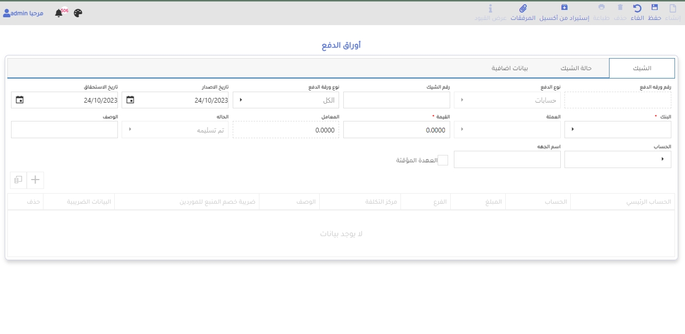Open the attachments (المرفقات) paperclip icon
This screenshot has width=685, height=334.
[x=523, y=8]
